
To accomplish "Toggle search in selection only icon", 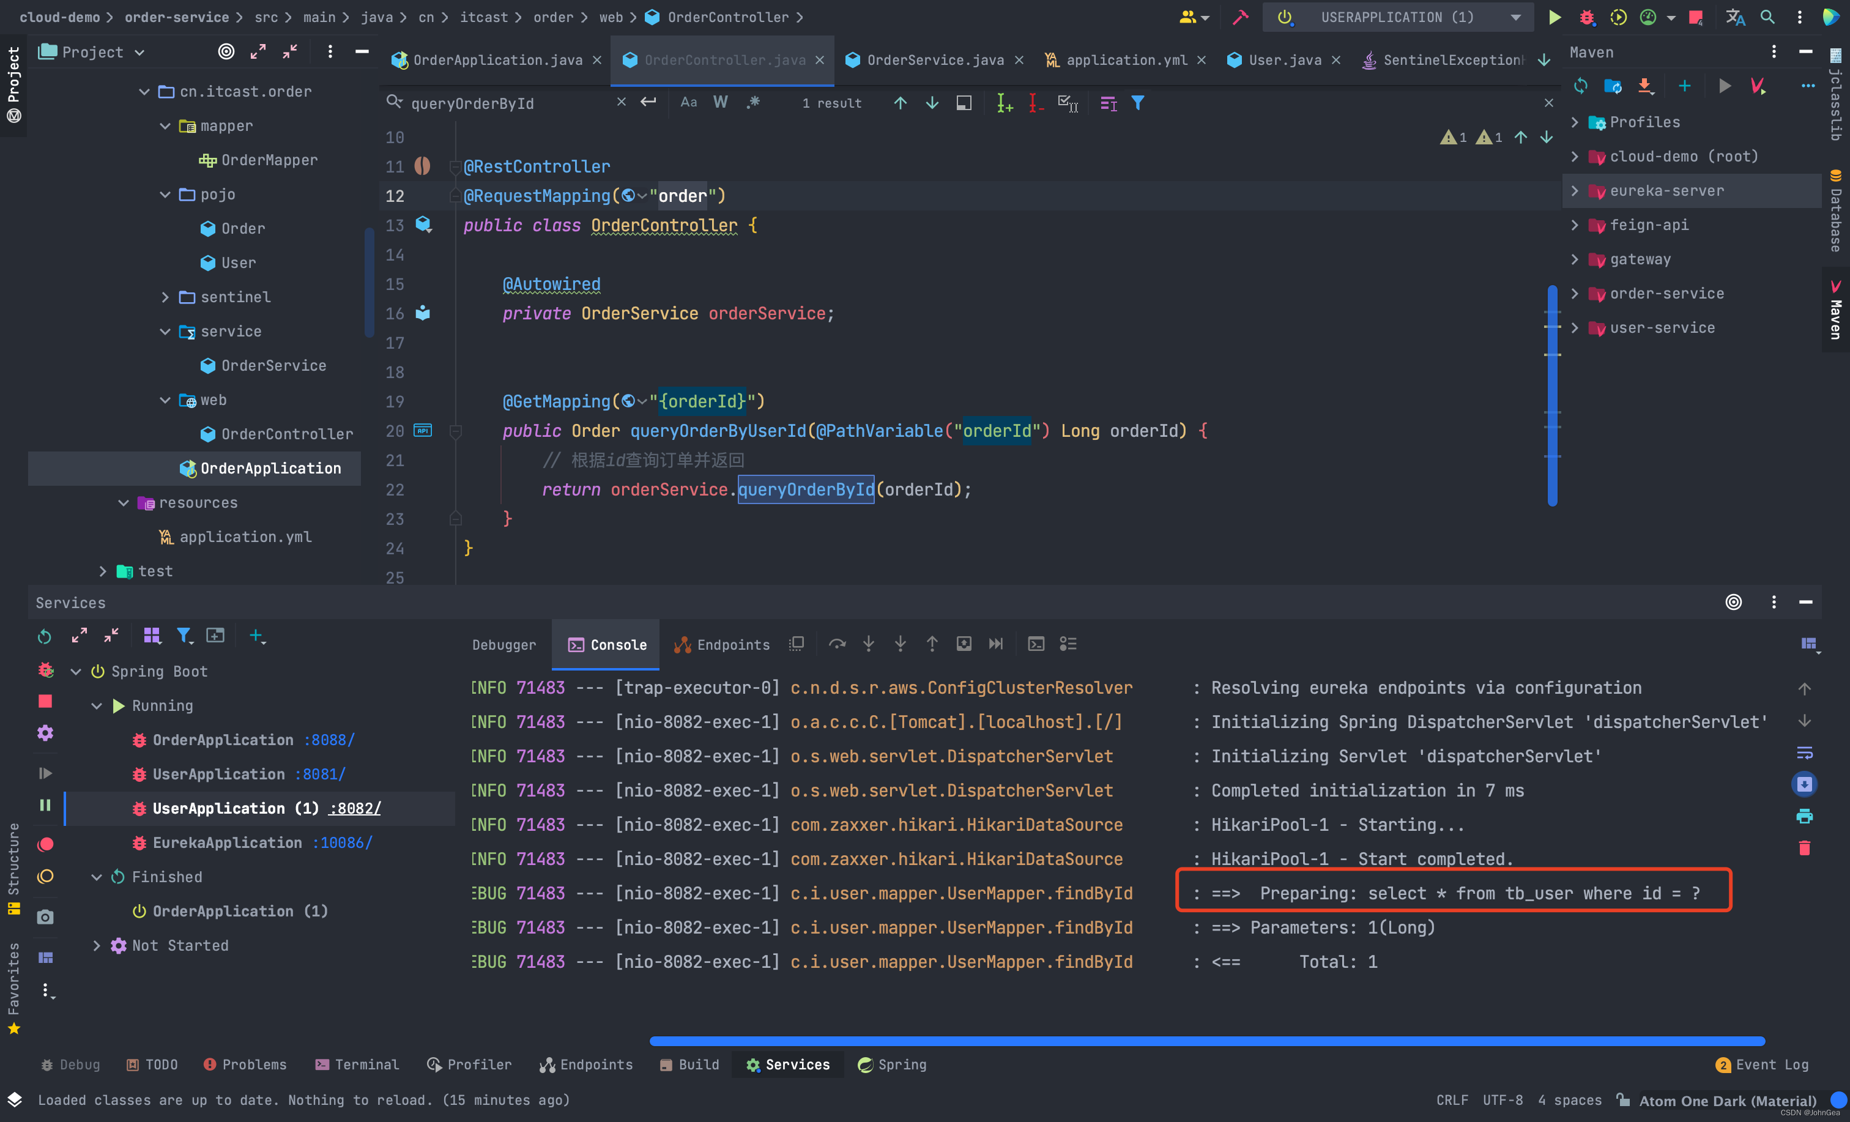I will 1108,103.
